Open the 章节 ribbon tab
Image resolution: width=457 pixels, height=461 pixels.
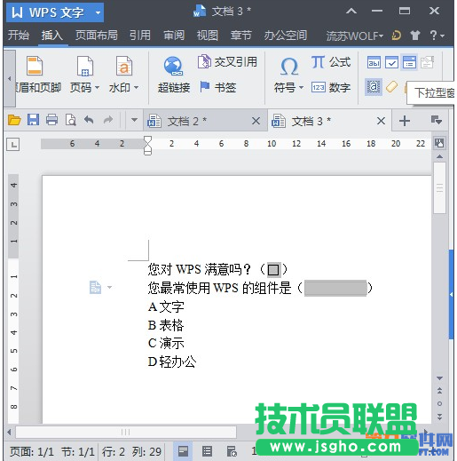[241, 36]
